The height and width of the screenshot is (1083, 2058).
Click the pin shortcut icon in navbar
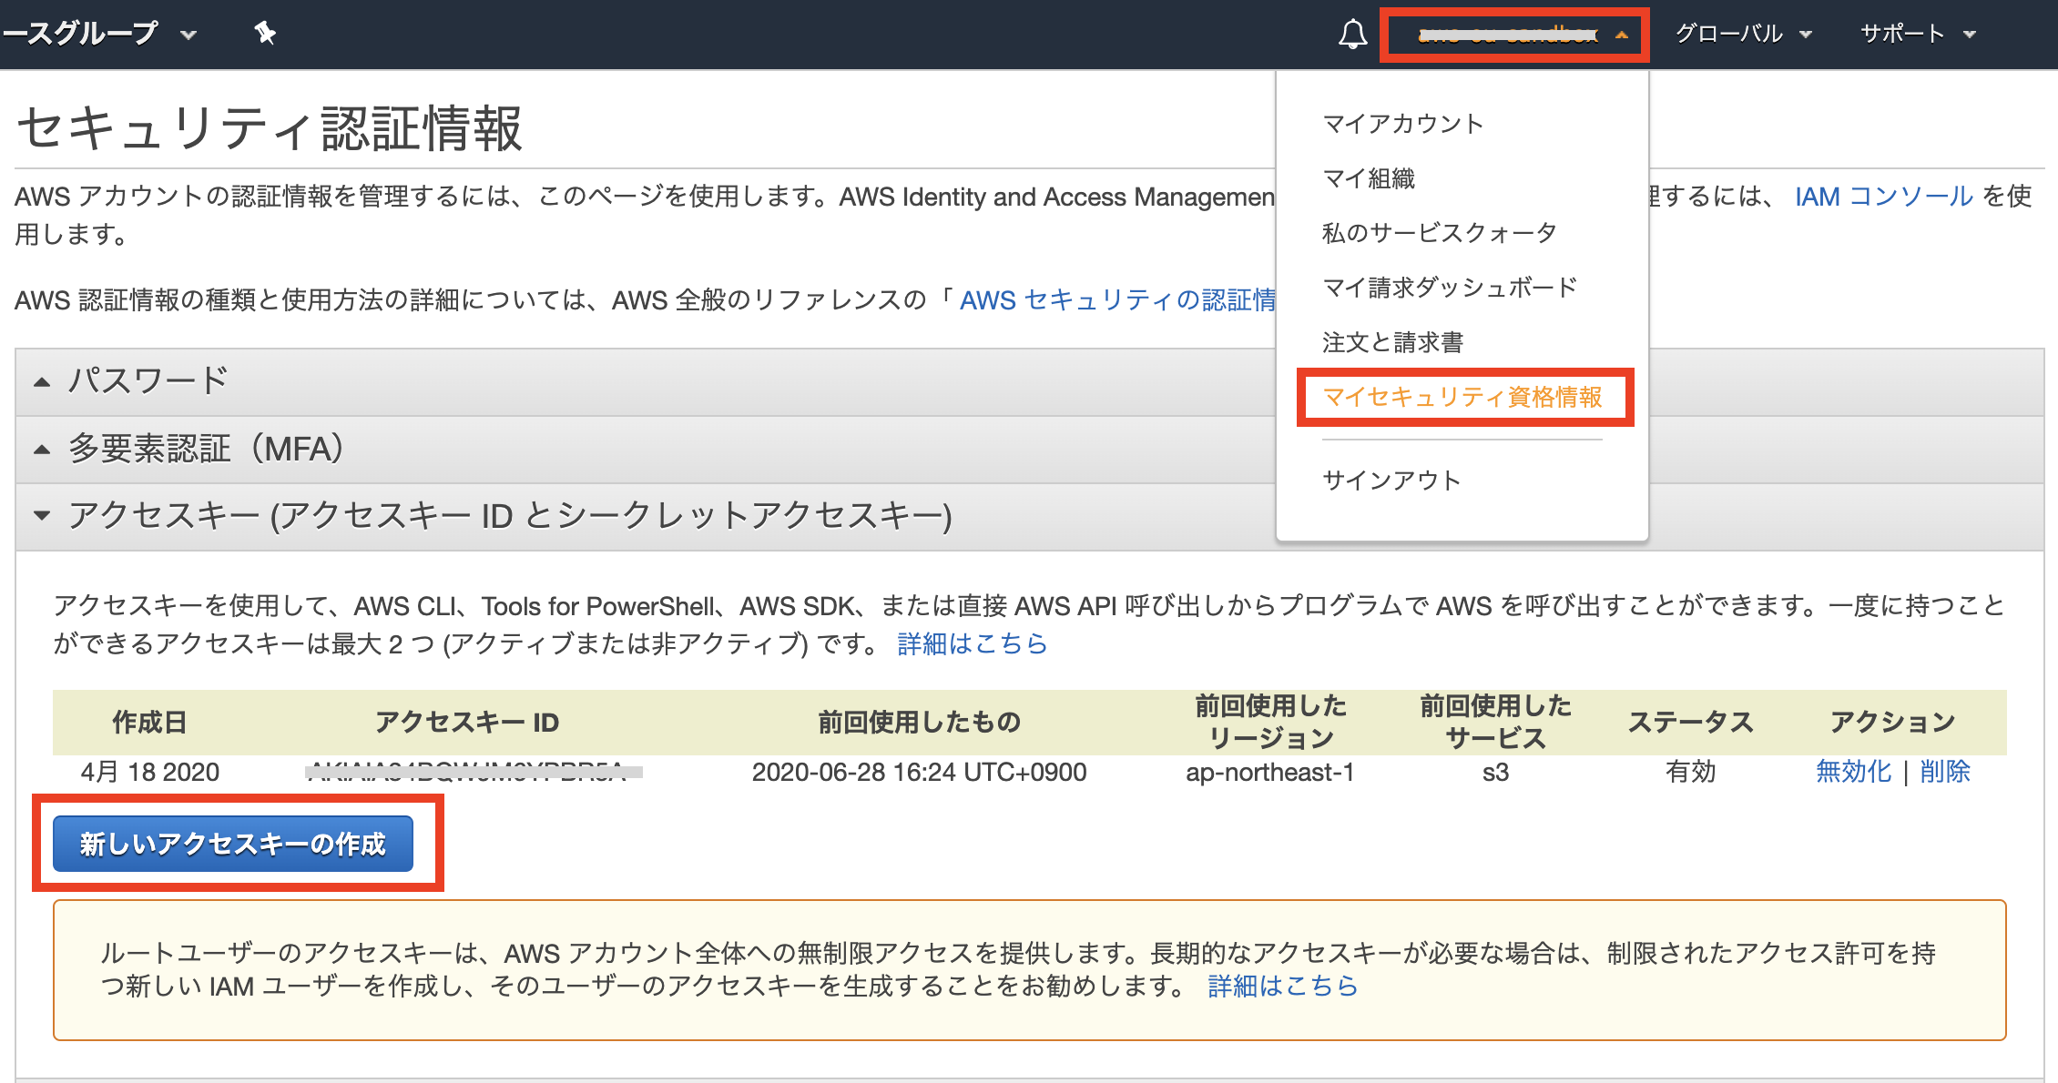(264, 34)
